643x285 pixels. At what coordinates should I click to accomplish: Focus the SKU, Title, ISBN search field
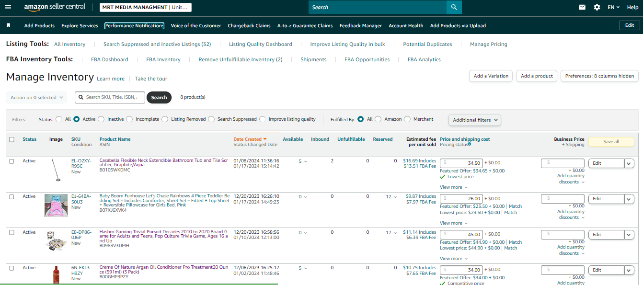click(110, 97)
